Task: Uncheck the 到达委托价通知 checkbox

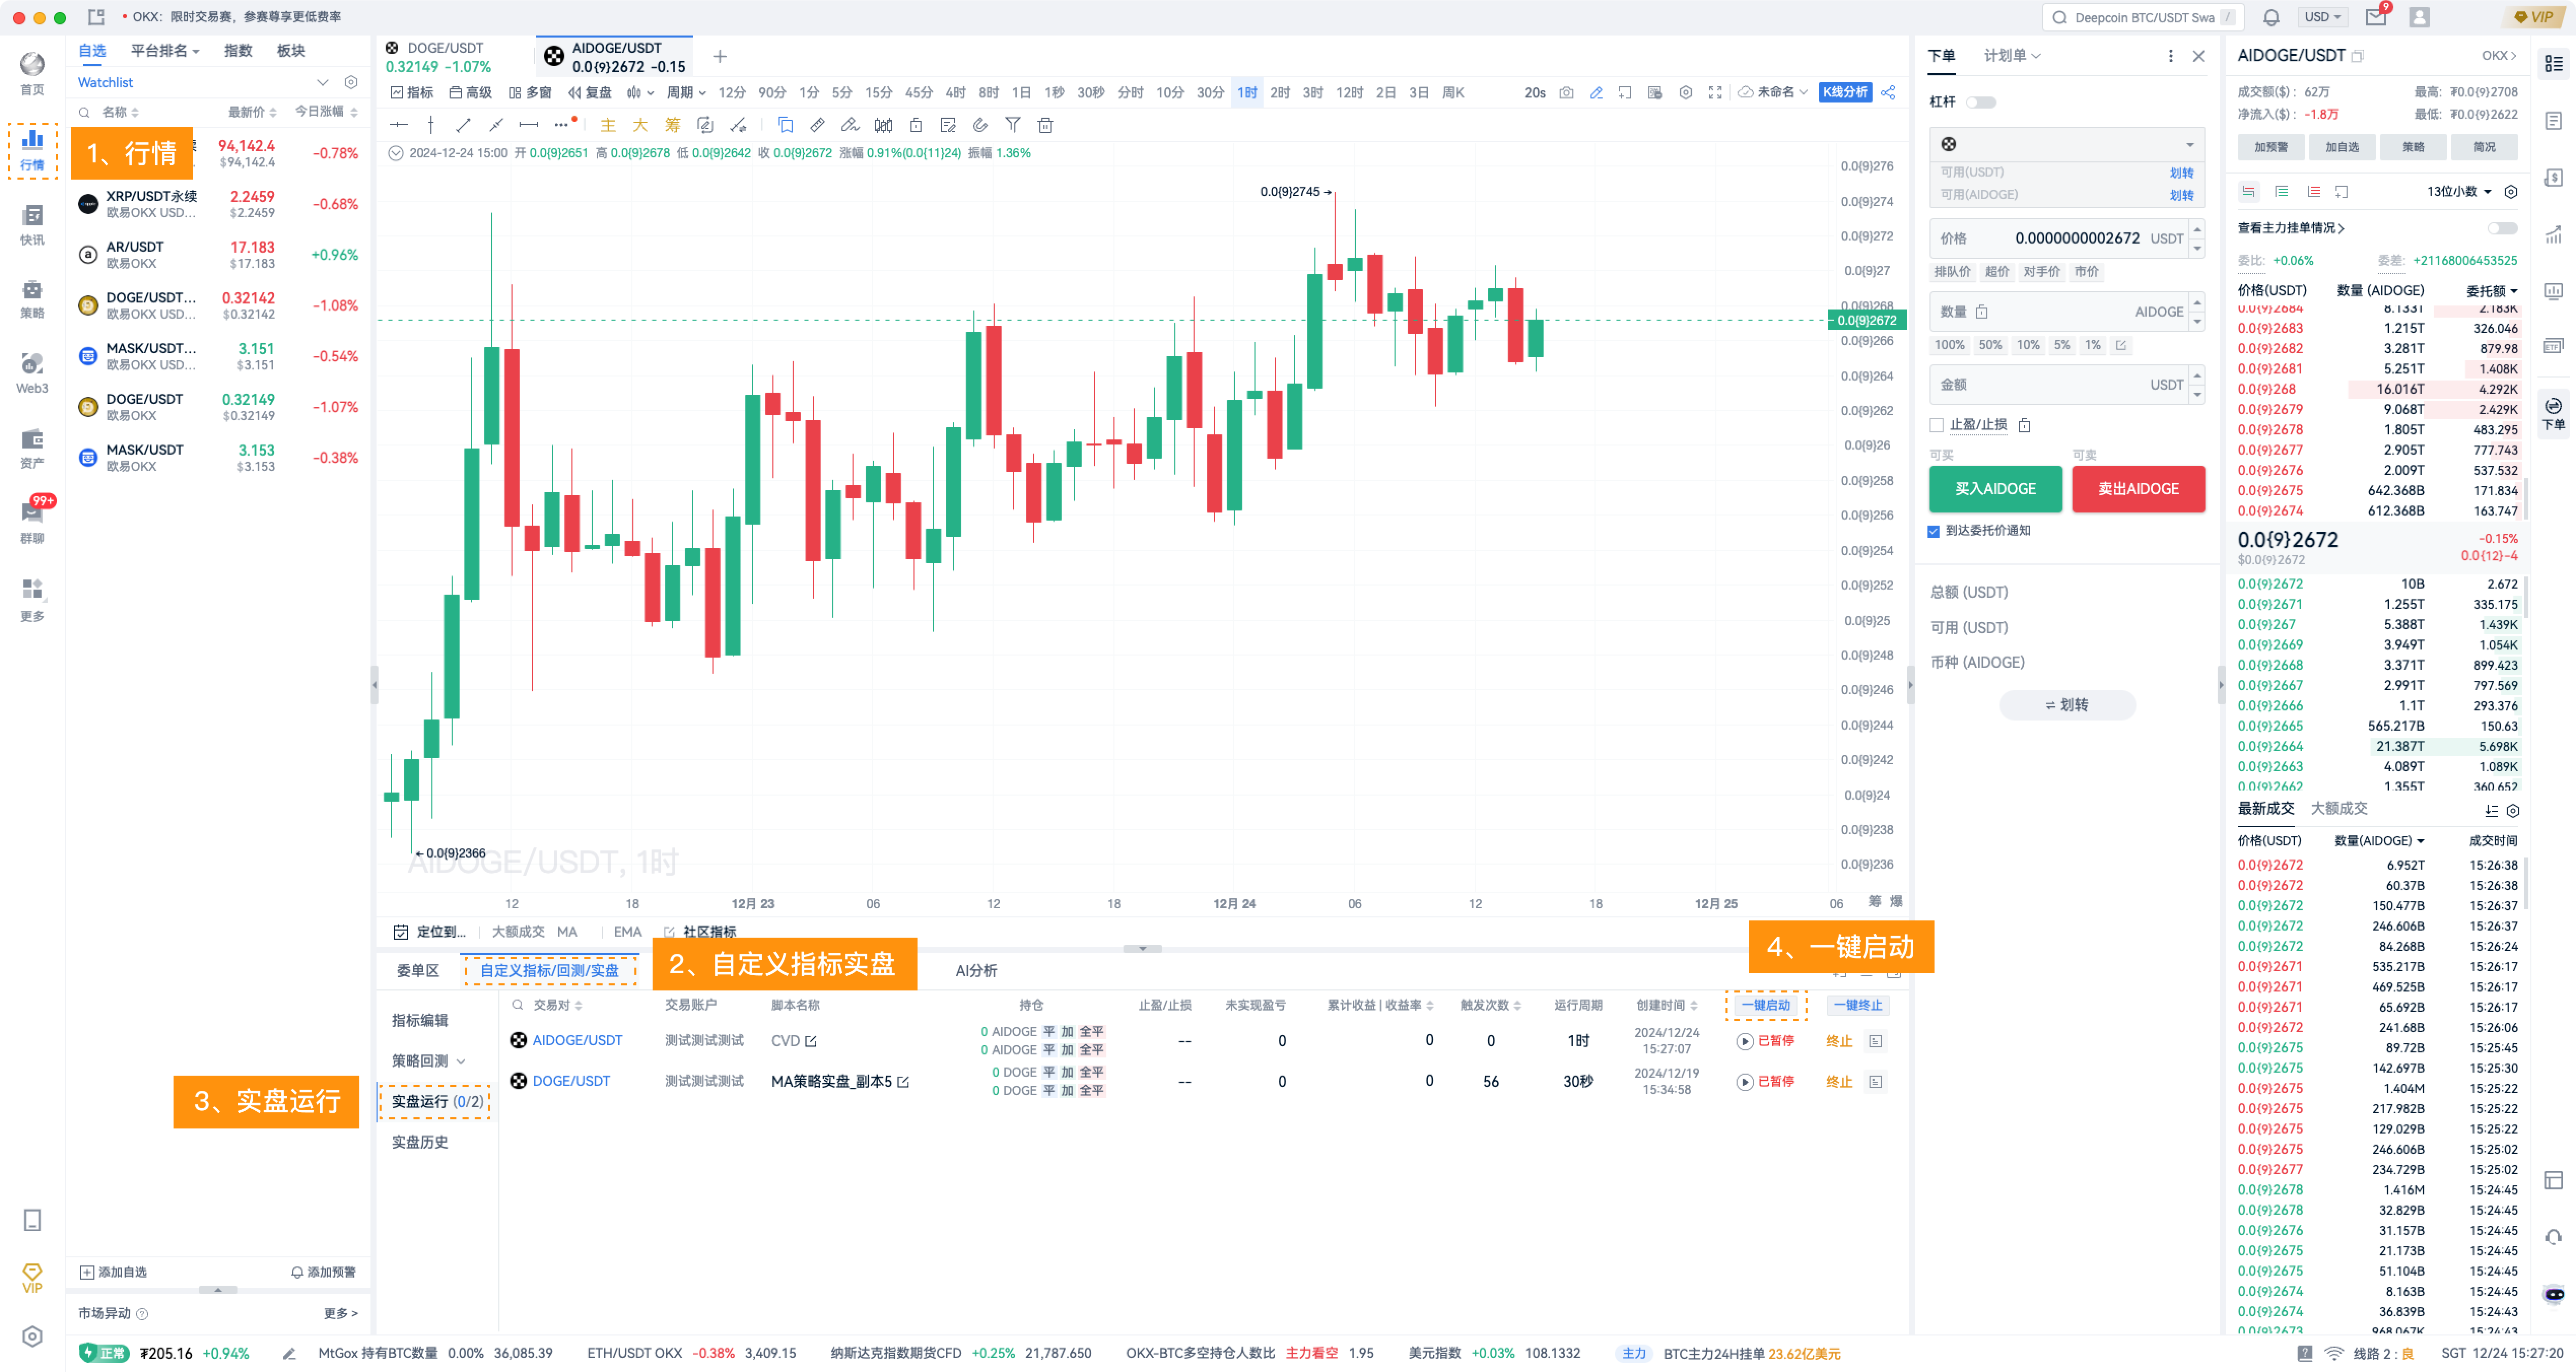Action: [x=1934, y=531]
